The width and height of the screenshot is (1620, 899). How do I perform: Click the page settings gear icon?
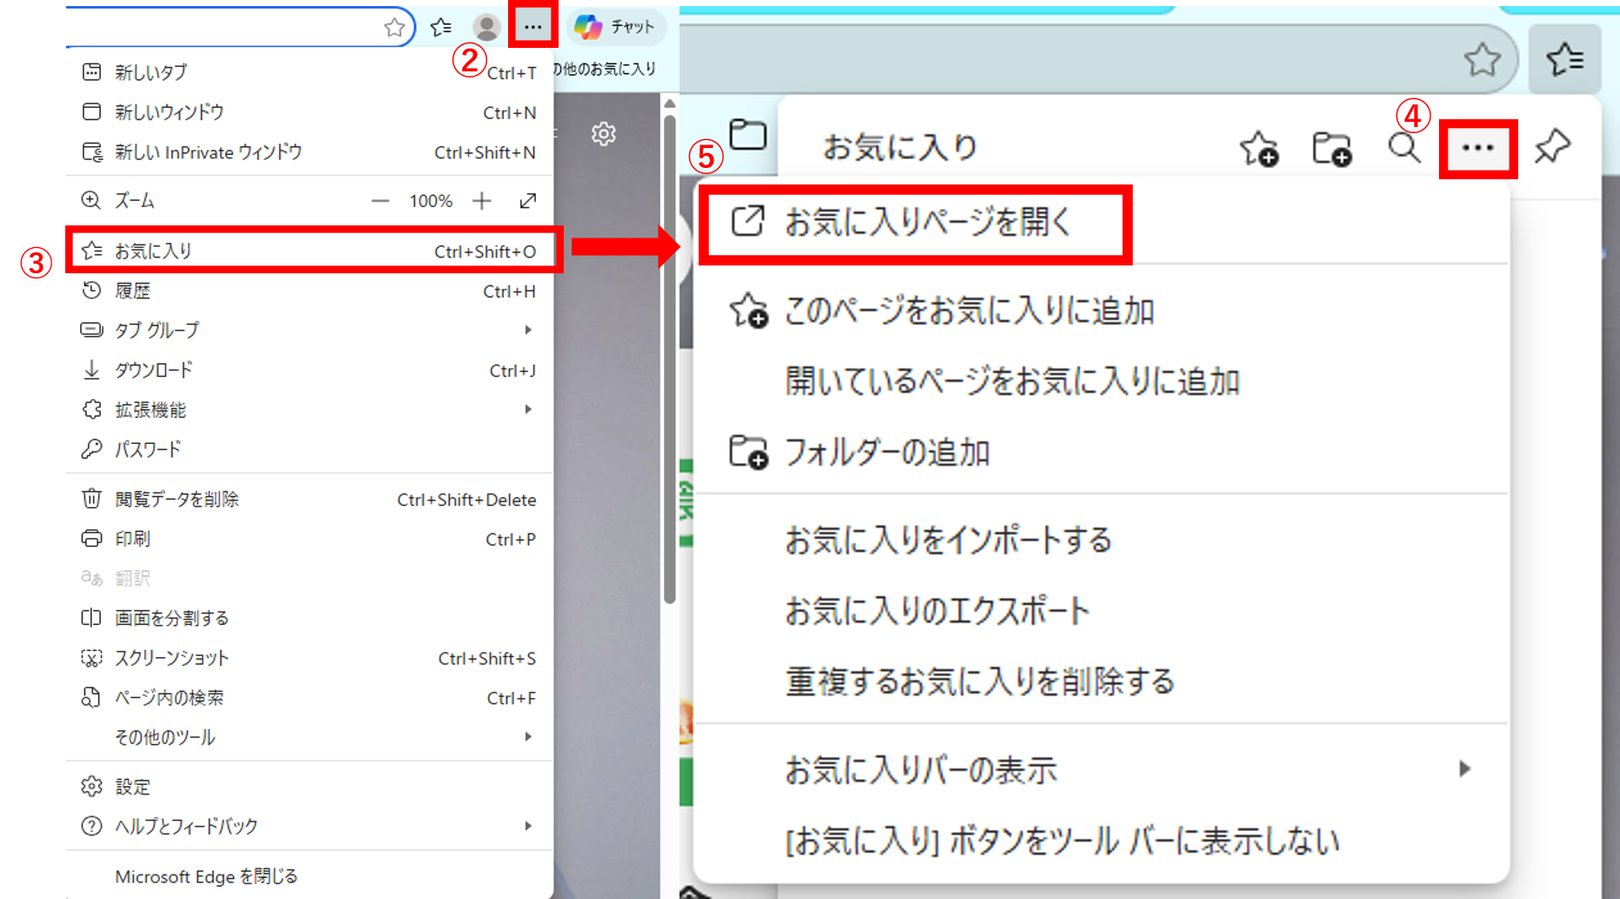click(603, 134)
